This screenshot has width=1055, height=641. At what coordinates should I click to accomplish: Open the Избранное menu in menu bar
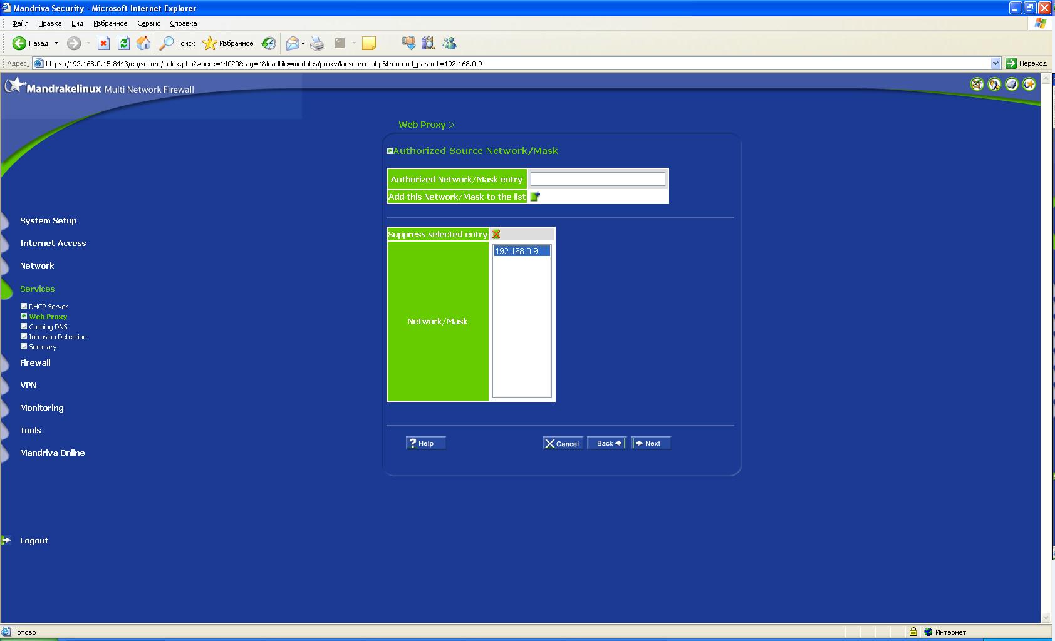[110, 23]
